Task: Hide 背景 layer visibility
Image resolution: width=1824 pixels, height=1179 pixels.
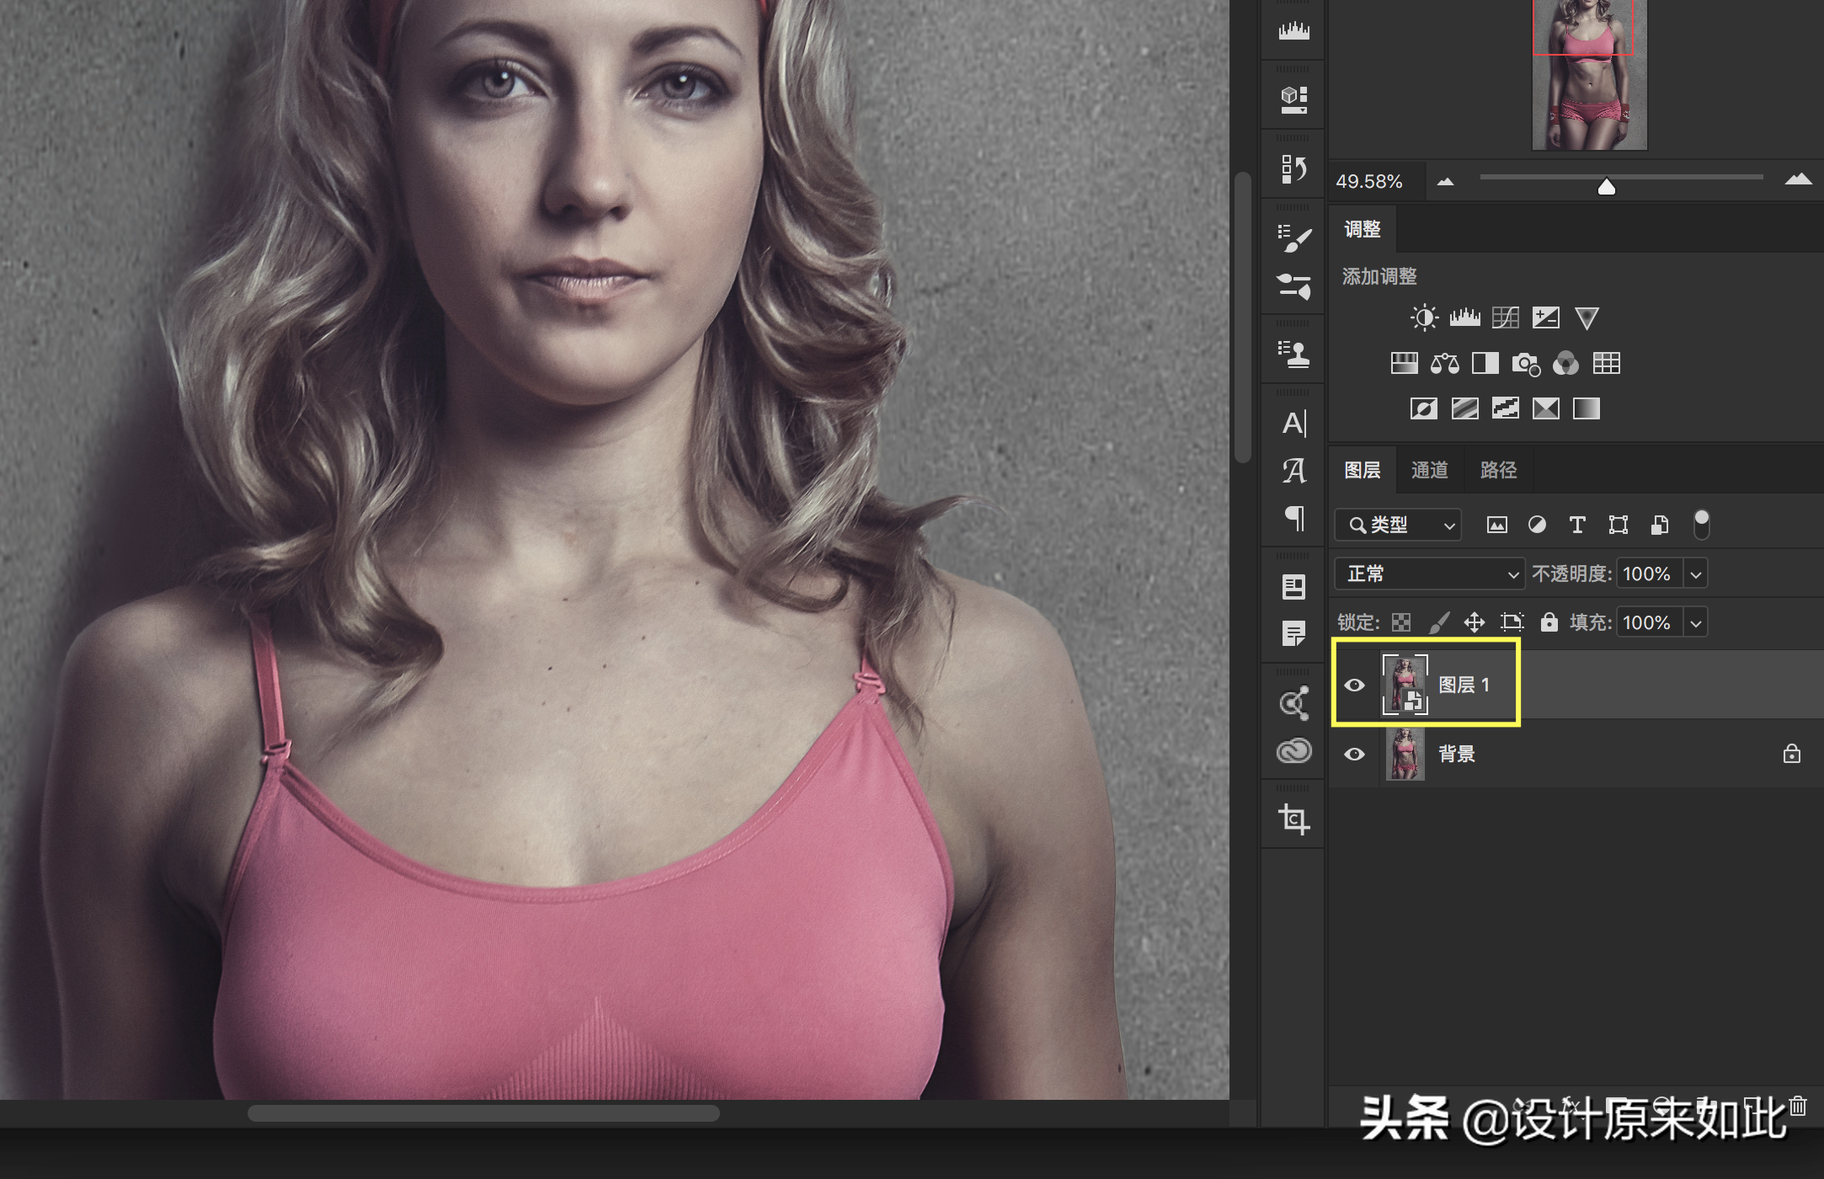Action: 1354,754
